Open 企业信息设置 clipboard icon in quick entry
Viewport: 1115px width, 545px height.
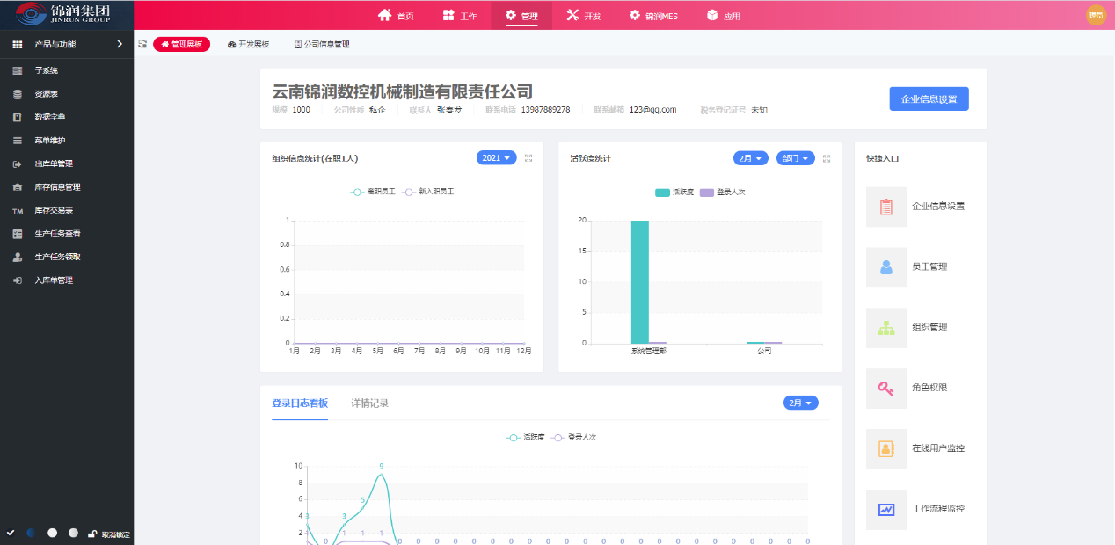click(x=885, y=207)
